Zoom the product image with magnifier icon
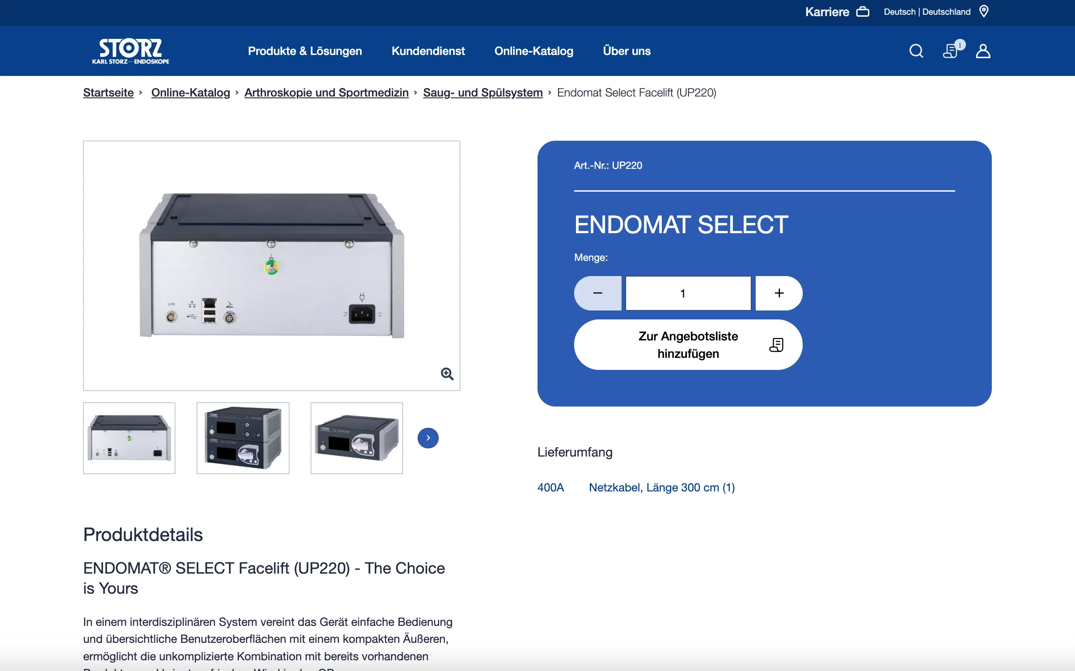1075x671 pixels. [x=447, y=374]
